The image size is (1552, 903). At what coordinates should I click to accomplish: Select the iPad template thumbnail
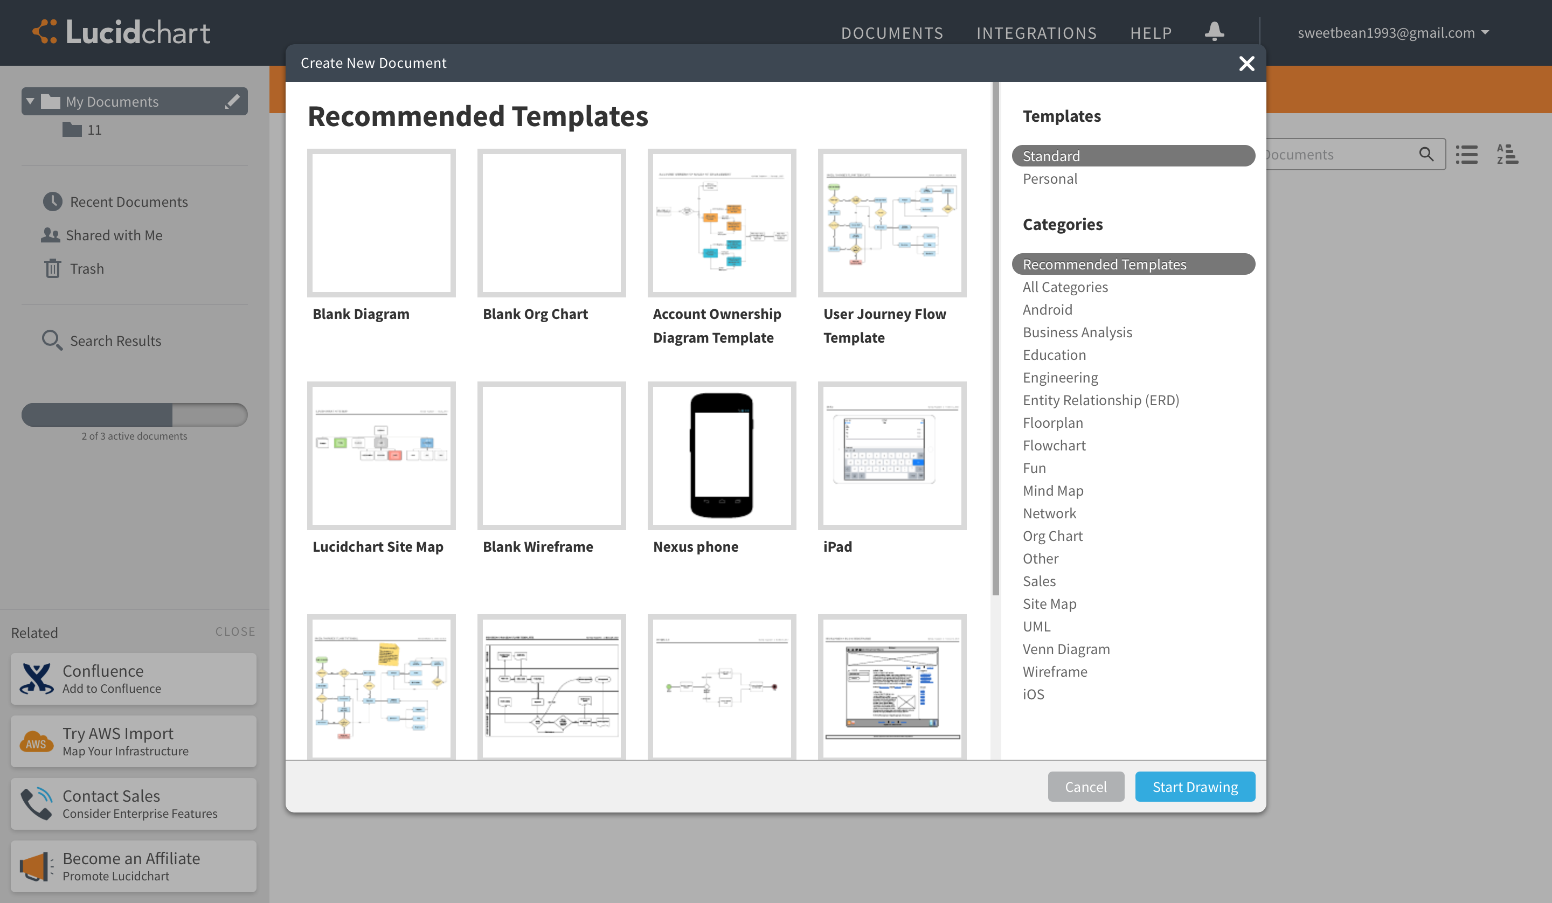click(892, 456)
